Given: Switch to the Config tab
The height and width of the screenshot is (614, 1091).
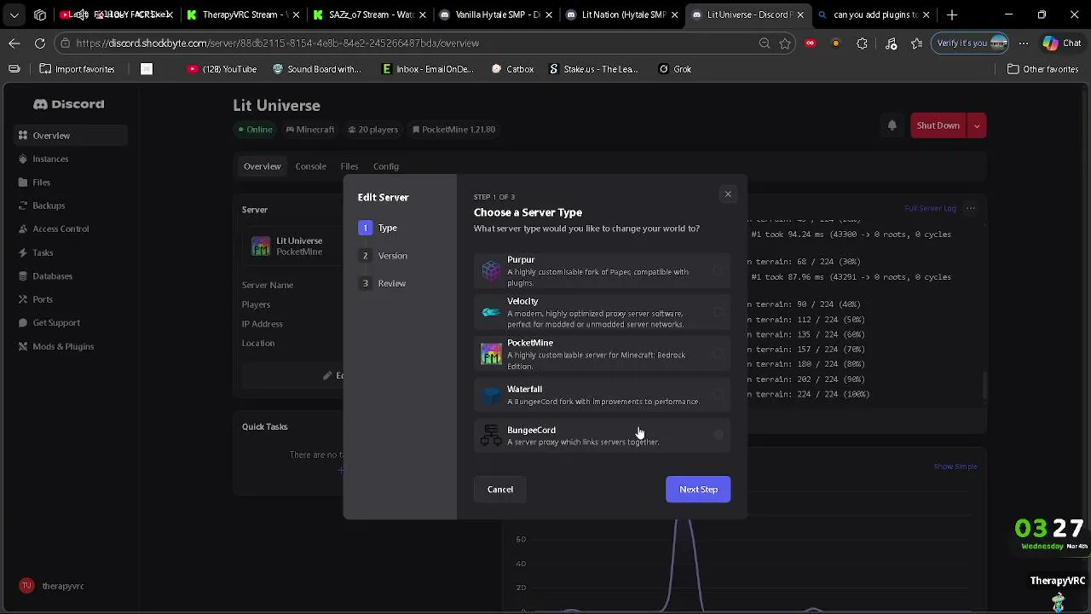Looking at the screenshot, I should (385, 166).
